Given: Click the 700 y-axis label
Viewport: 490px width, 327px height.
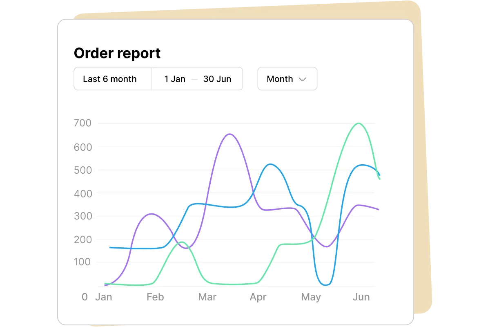Looking at the screenshot, I should click(82, 123).
